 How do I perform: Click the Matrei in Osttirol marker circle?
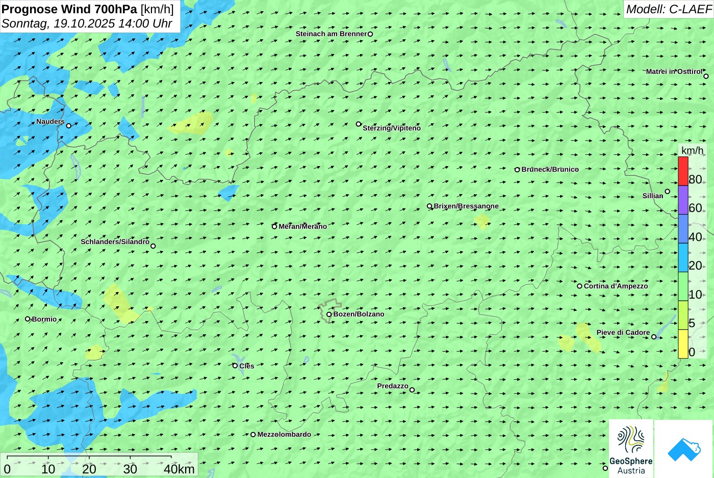click(x=706, y=76)
